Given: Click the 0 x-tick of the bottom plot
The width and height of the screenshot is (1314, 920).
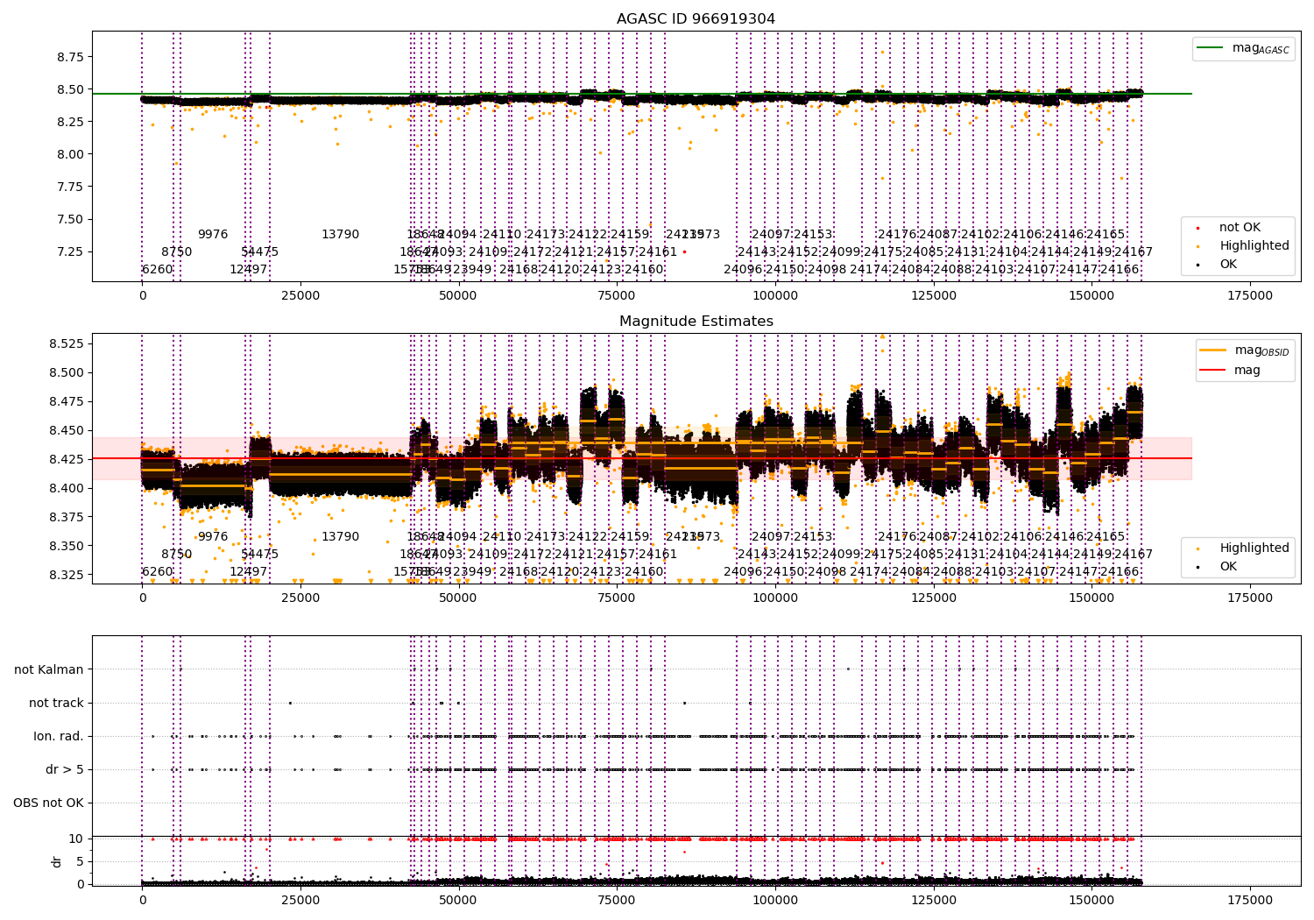Looking at the screenshot, I should (x=143, y=901).
